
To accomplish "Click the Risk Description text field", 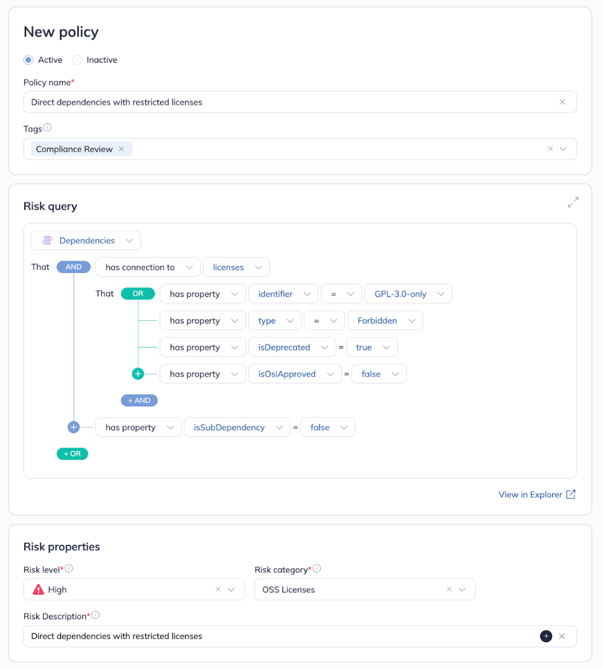I will pyautogui.click(x=275, y=636).
